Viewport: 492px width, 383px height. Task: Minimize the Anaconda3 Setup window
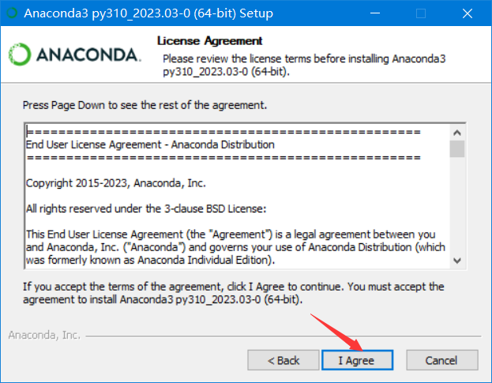point(375,13)
